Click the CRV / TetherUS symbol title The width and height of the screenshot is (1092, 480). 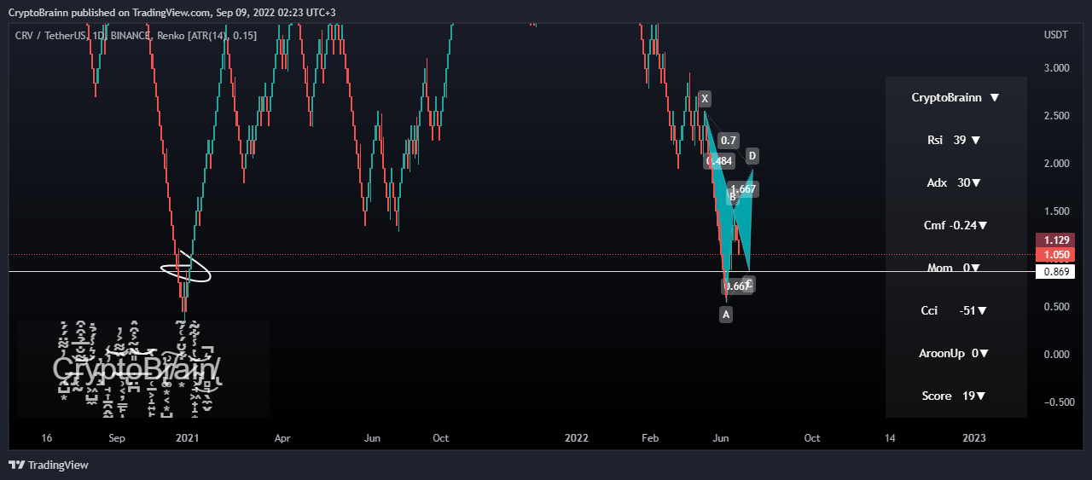(x=50, y=34)
